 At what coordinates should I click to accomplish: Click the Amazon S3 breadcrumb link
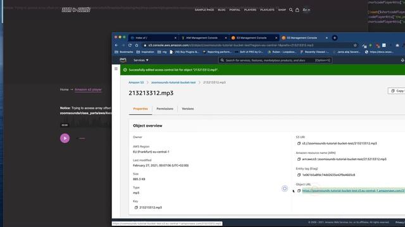click(x=136, y=83)
